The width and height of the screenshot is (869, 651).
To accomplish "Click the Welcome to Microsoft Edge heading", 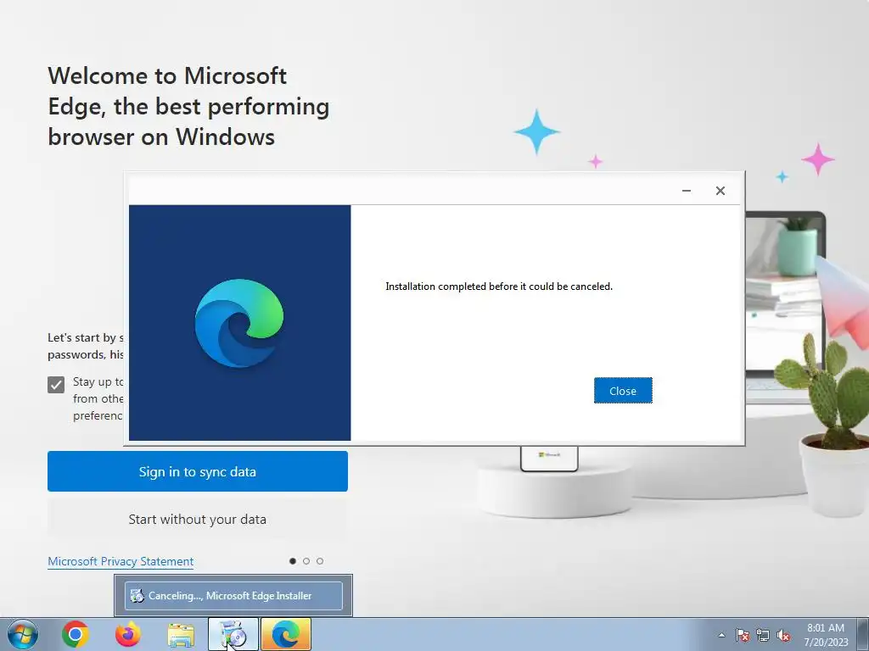I will [x=188, y=106].
